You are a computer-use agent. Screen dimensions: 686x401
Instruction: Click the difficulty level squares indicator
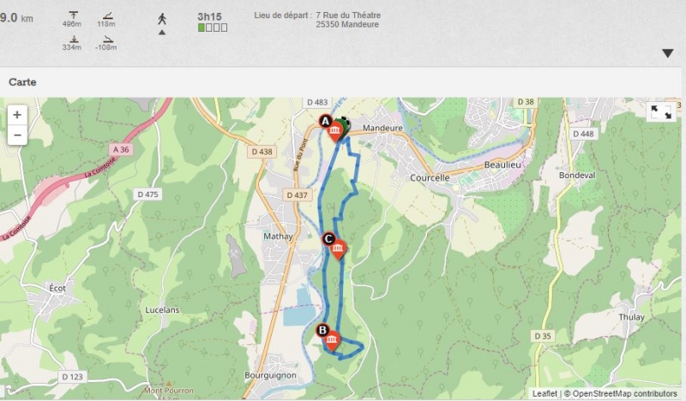point(213,27)
